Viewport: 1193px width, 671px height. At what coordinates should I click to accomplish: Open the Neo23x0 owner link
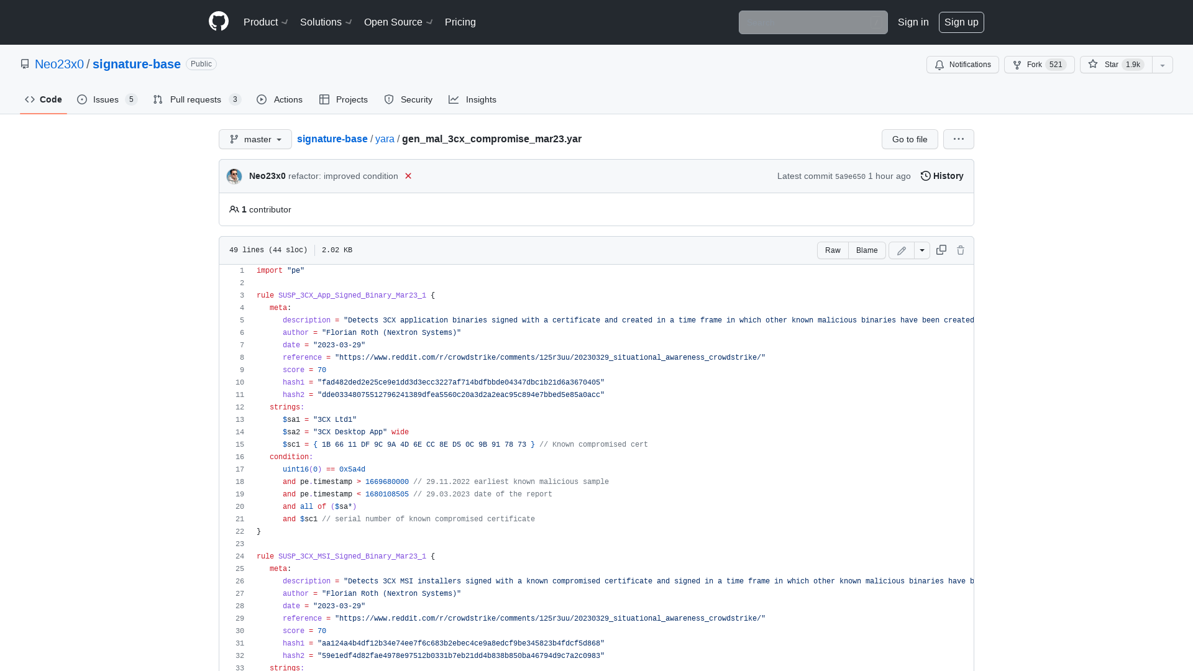(x=59, y=64)
